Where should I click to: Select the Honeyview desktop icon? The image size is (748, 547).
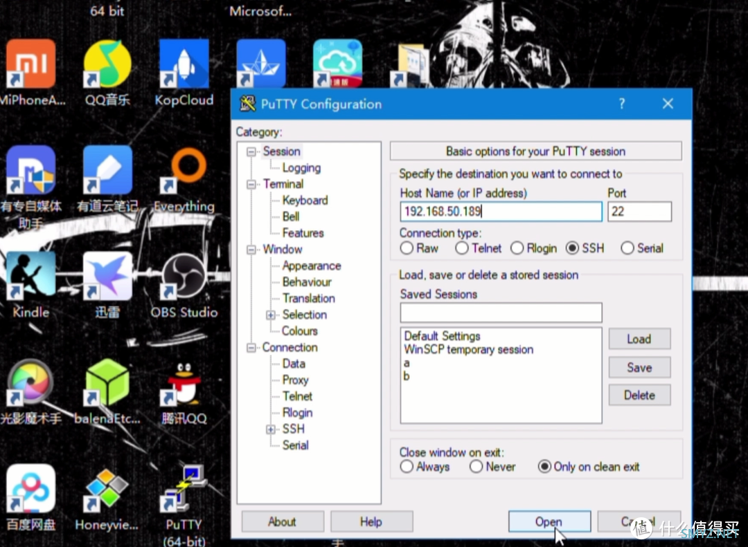pos(107,488)
